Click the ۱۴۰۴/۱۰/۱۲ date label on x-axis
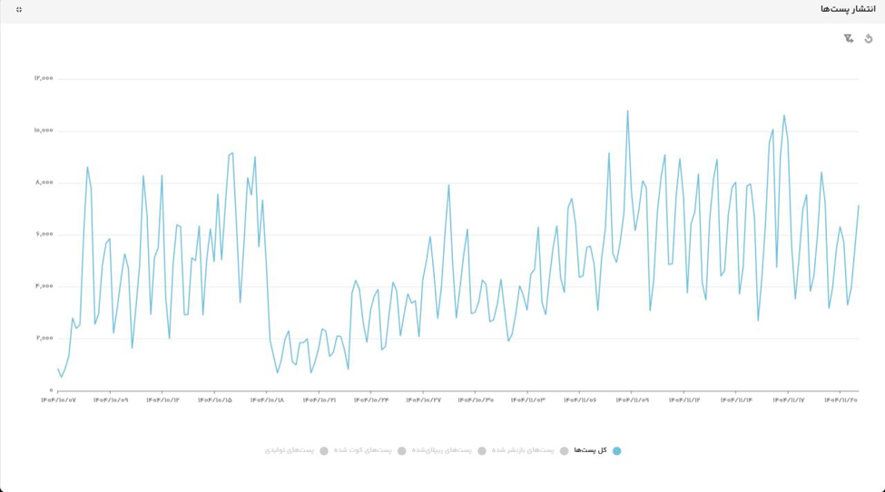 (162, 400)
